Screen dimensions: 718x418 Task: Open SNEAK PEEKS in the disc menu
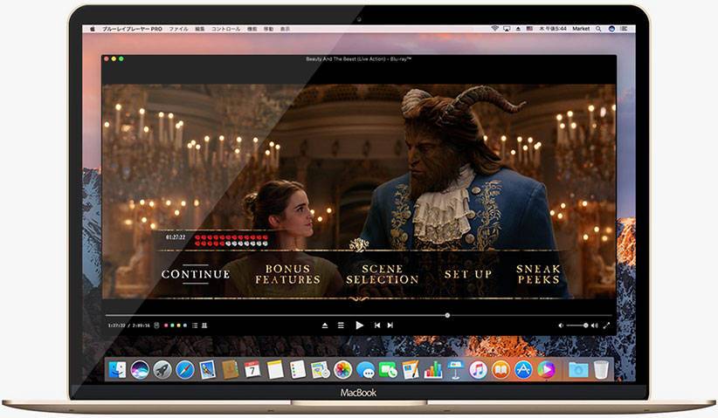pos(537,274)
